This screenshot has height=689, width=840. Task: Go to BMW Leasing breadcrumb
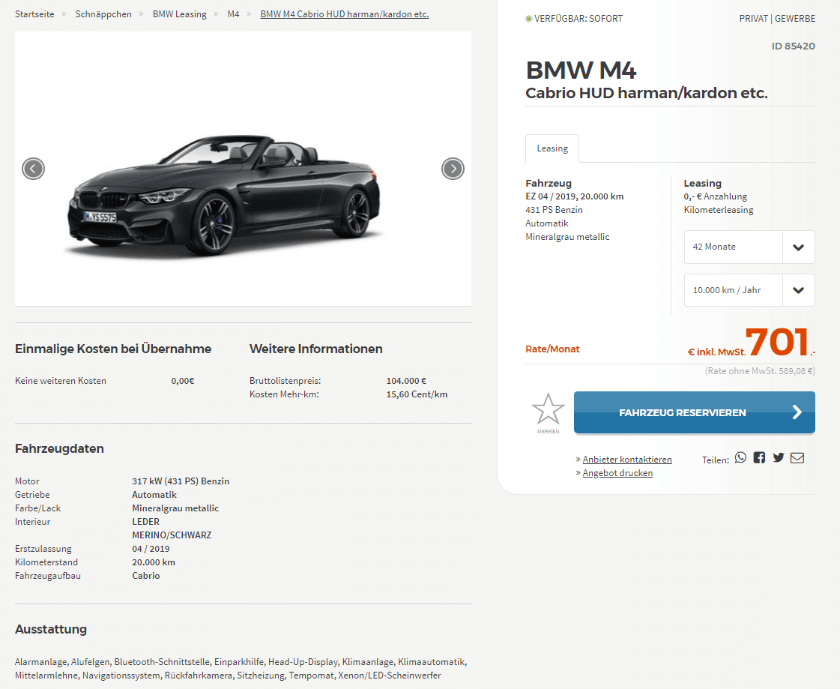[x=179, y=14]
